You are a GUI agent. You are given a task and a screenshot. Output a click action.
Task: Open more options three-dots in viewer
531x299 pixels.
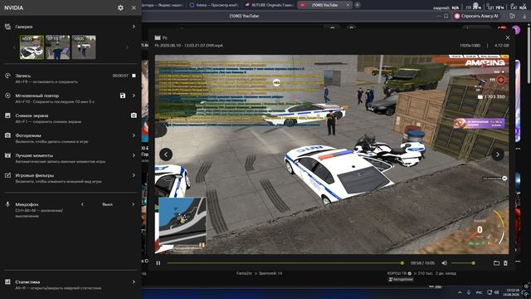518,262
